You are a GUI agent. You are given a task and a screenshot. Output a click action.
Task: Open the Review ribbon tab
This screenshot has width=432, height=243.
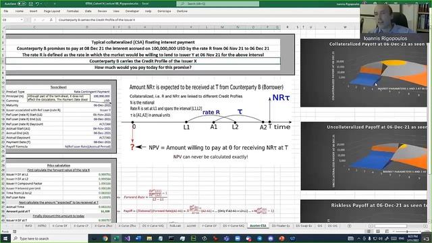102,11
